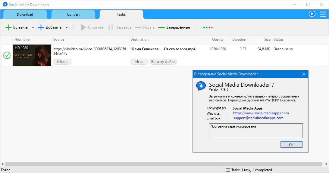This screenshot has height=173, width=329.
Task: Open the hamburger menu icon
Action: click(x=323, y=14)
